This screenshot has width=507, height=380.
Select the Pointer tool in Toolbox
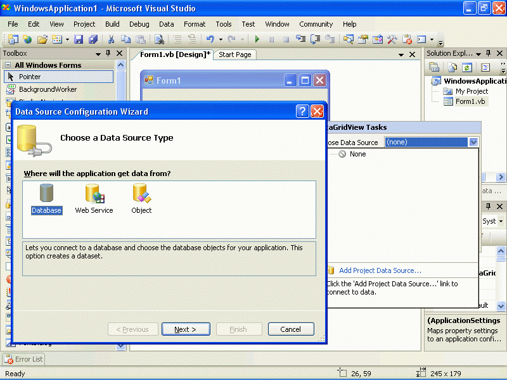tap(59, 77)
